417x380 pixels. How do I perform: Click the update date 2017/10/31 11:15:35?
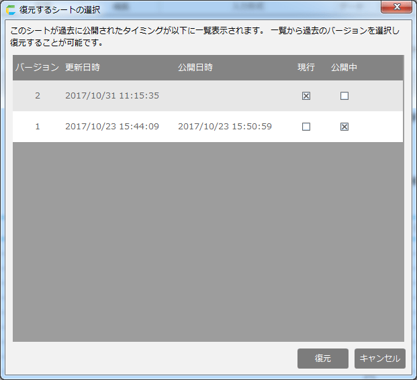[112, 96]
